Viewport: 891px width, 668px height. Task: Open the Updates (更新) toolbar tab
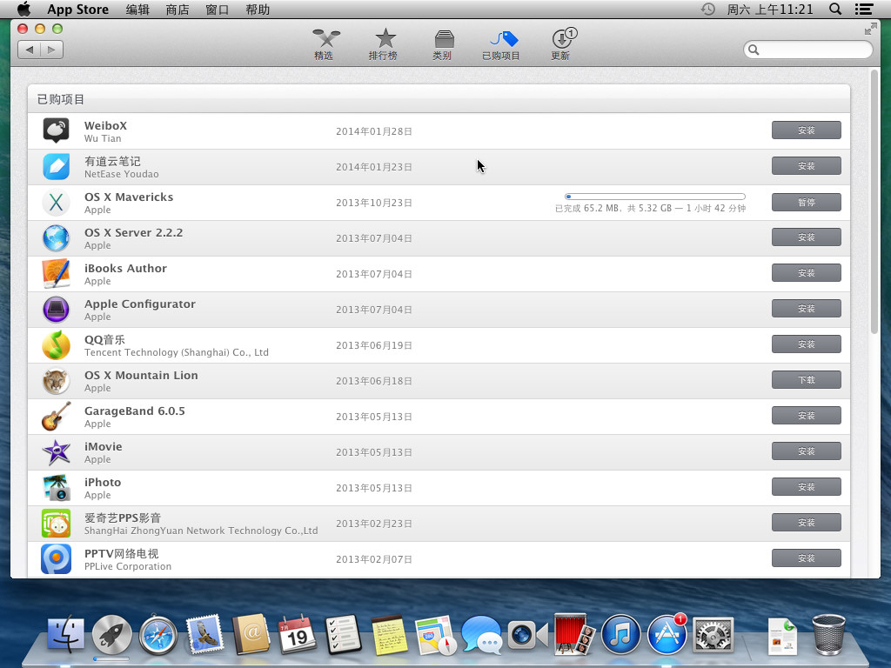tap(562, 44)
